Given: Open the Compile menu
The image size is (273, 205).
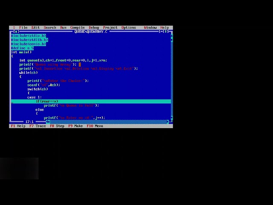Looking at the screenshot, I should click(78, 27).
